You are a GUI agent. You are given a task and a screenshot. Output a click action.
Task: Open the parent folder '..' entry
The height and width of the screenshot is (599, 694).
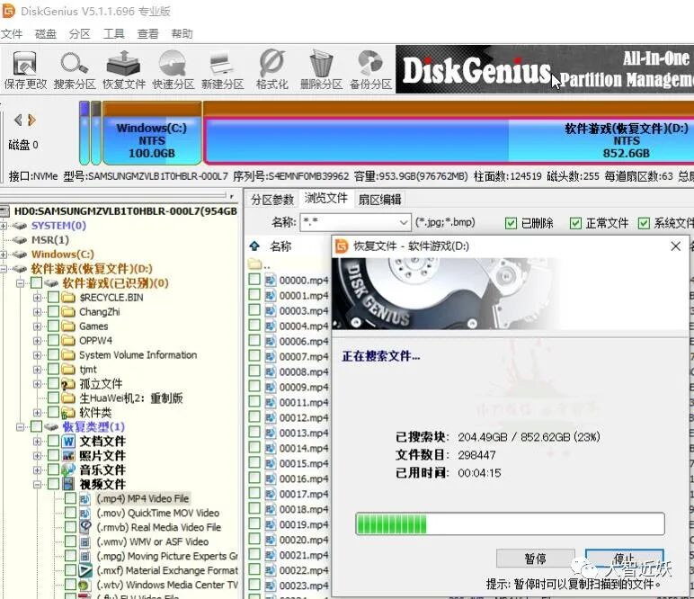coord(260,265)
